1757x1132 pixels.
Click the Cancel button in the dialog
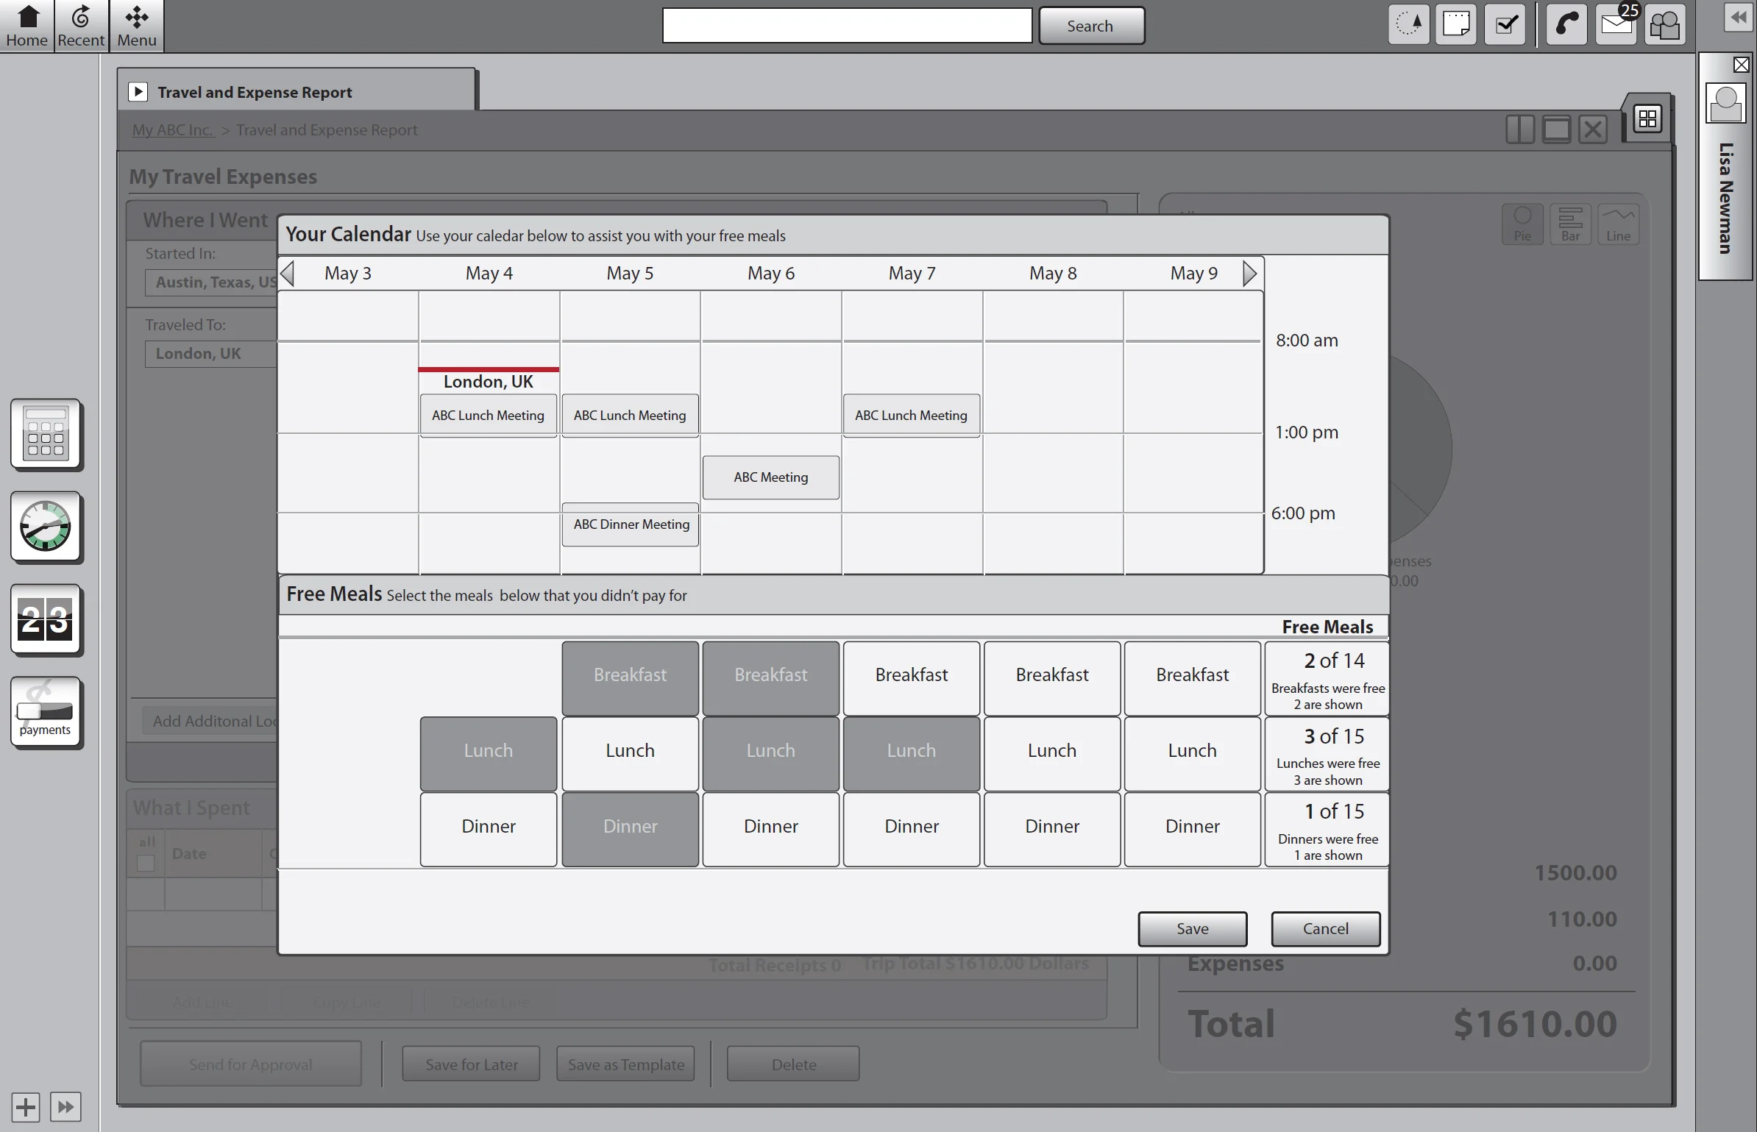[x=1325, y=929]
